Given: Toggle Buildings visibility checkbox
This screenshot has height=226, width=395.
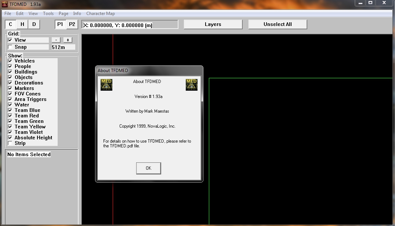Looking at the screenshot, I should pyautogui.click(x=10, y=72).
